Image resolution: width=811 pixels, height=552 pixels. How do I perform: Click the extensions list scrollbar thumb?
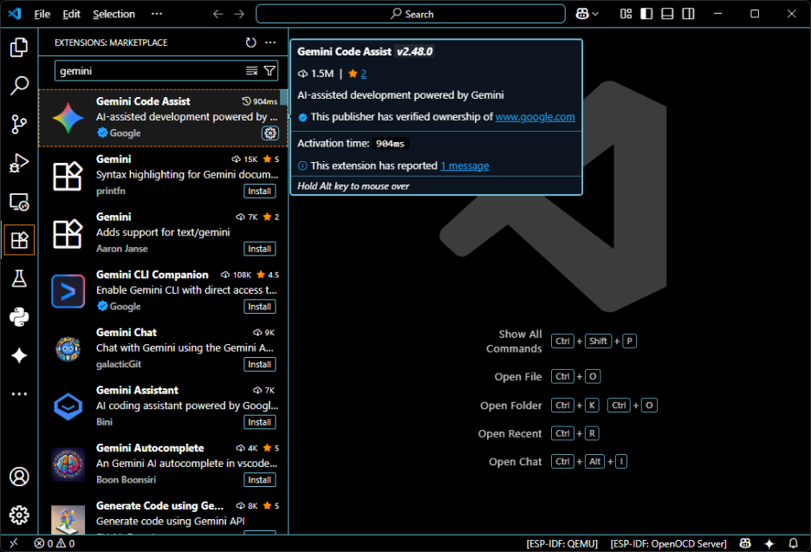pos(284,98)
